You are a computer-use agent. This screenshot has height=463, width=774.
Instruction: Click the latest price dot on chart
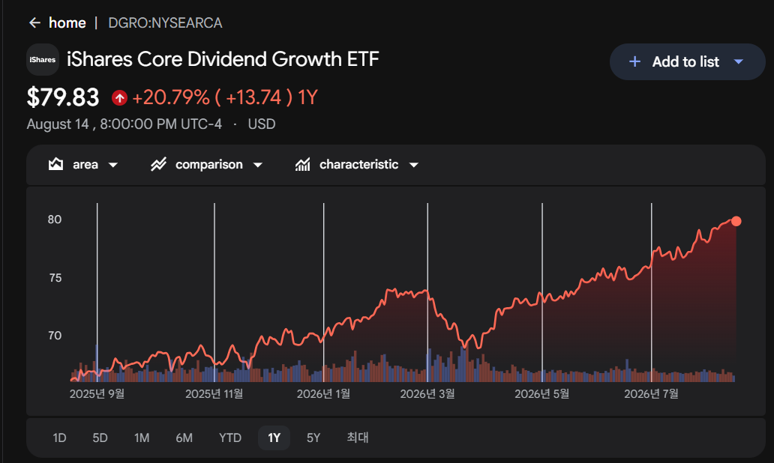(736, 221)
